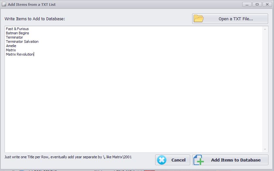Screen dimensions: 274x171
Task: Click the green plus document icon
Action: tap(199, 160)
